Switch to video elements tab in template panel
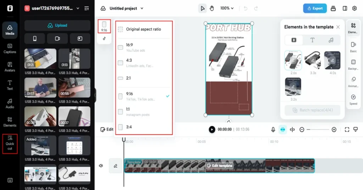This screenshot has width=363, height=190. click(x=294, y=40)
